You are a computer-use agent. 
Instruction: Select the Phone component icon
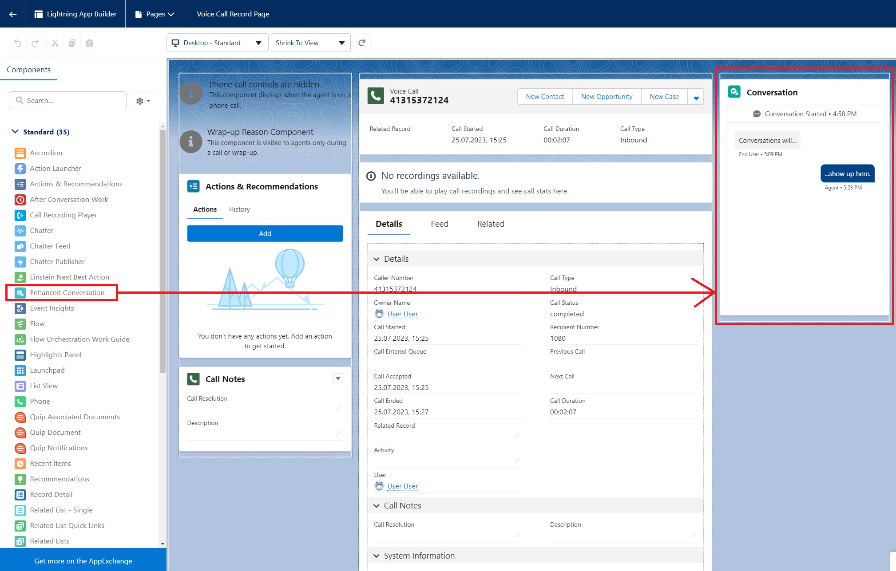[20, 402]
